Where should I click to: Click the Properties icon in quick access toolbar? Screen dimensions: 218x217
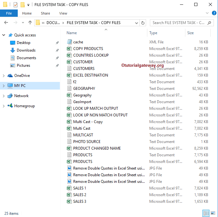pyautogui.click(x=16, y=5)
